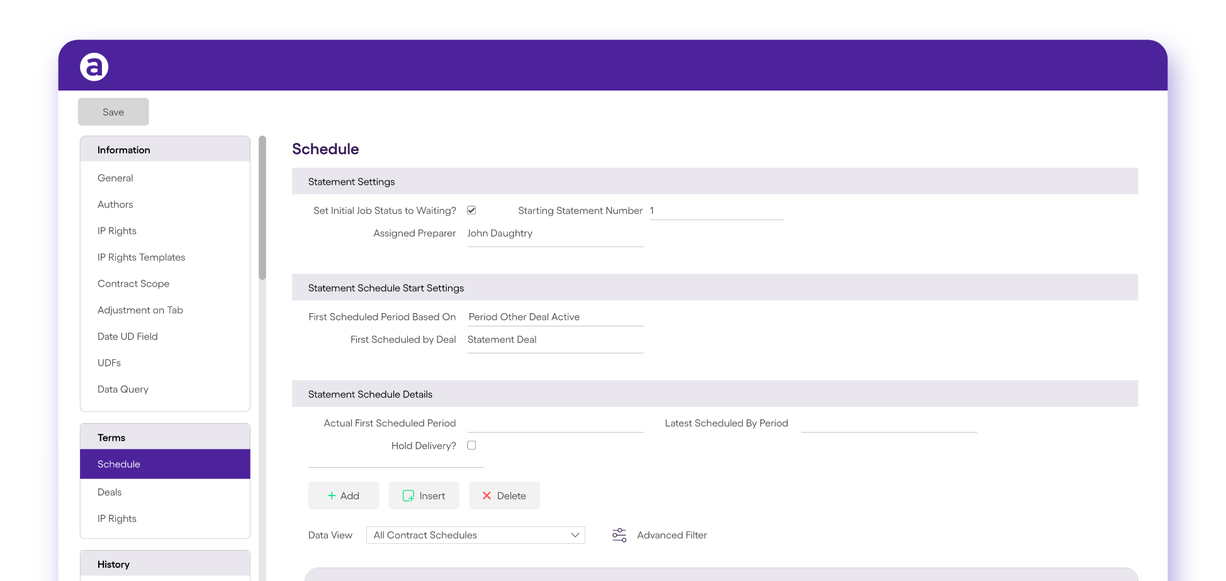Screen dimensions: 1226x581
Task: Click the Advanced Filter link
Action: tap(672, 535)
